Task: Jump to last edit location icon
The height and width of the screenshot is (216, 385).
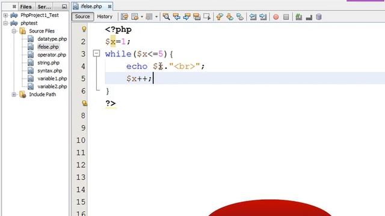Action: tap(125, 17)
